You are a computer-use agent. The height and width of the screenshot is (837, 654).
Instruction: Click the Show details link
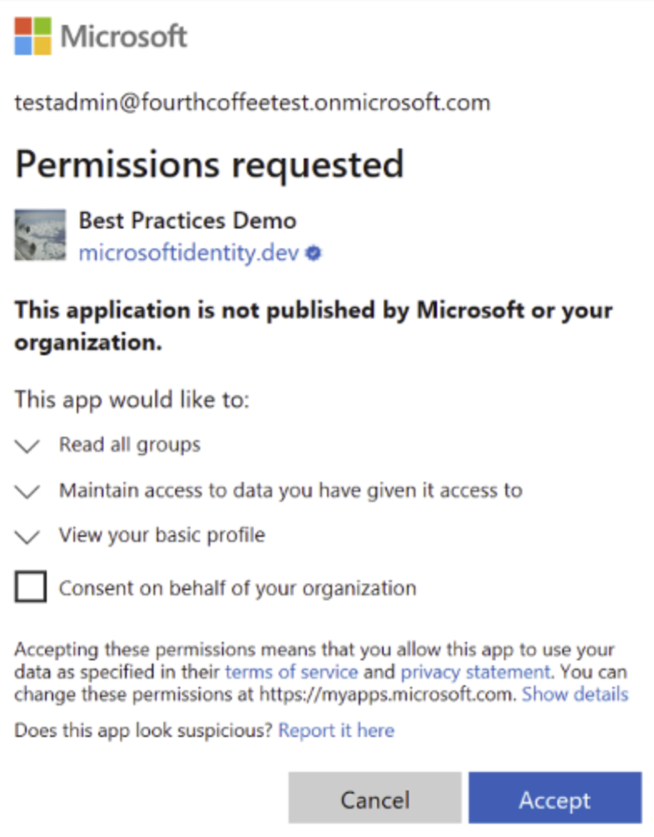[x=575, y=694]
